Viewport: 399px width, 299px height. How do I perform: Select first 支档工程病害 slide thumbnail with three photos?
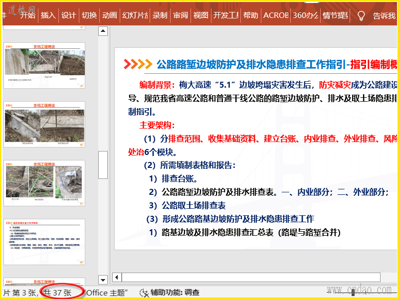44,66
